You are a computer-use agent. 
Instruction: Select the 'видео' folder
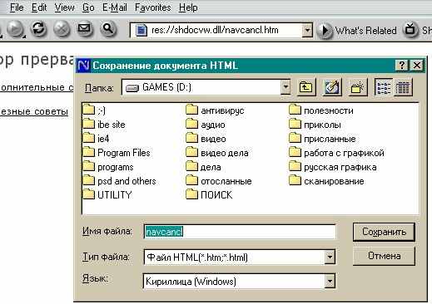point(206,139)
